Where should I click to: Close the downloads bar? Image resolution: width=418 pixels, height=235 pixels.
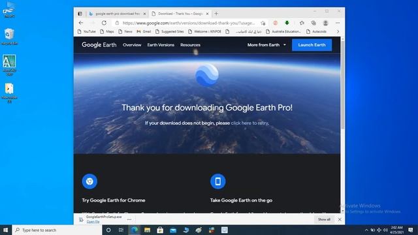[340, 219]
